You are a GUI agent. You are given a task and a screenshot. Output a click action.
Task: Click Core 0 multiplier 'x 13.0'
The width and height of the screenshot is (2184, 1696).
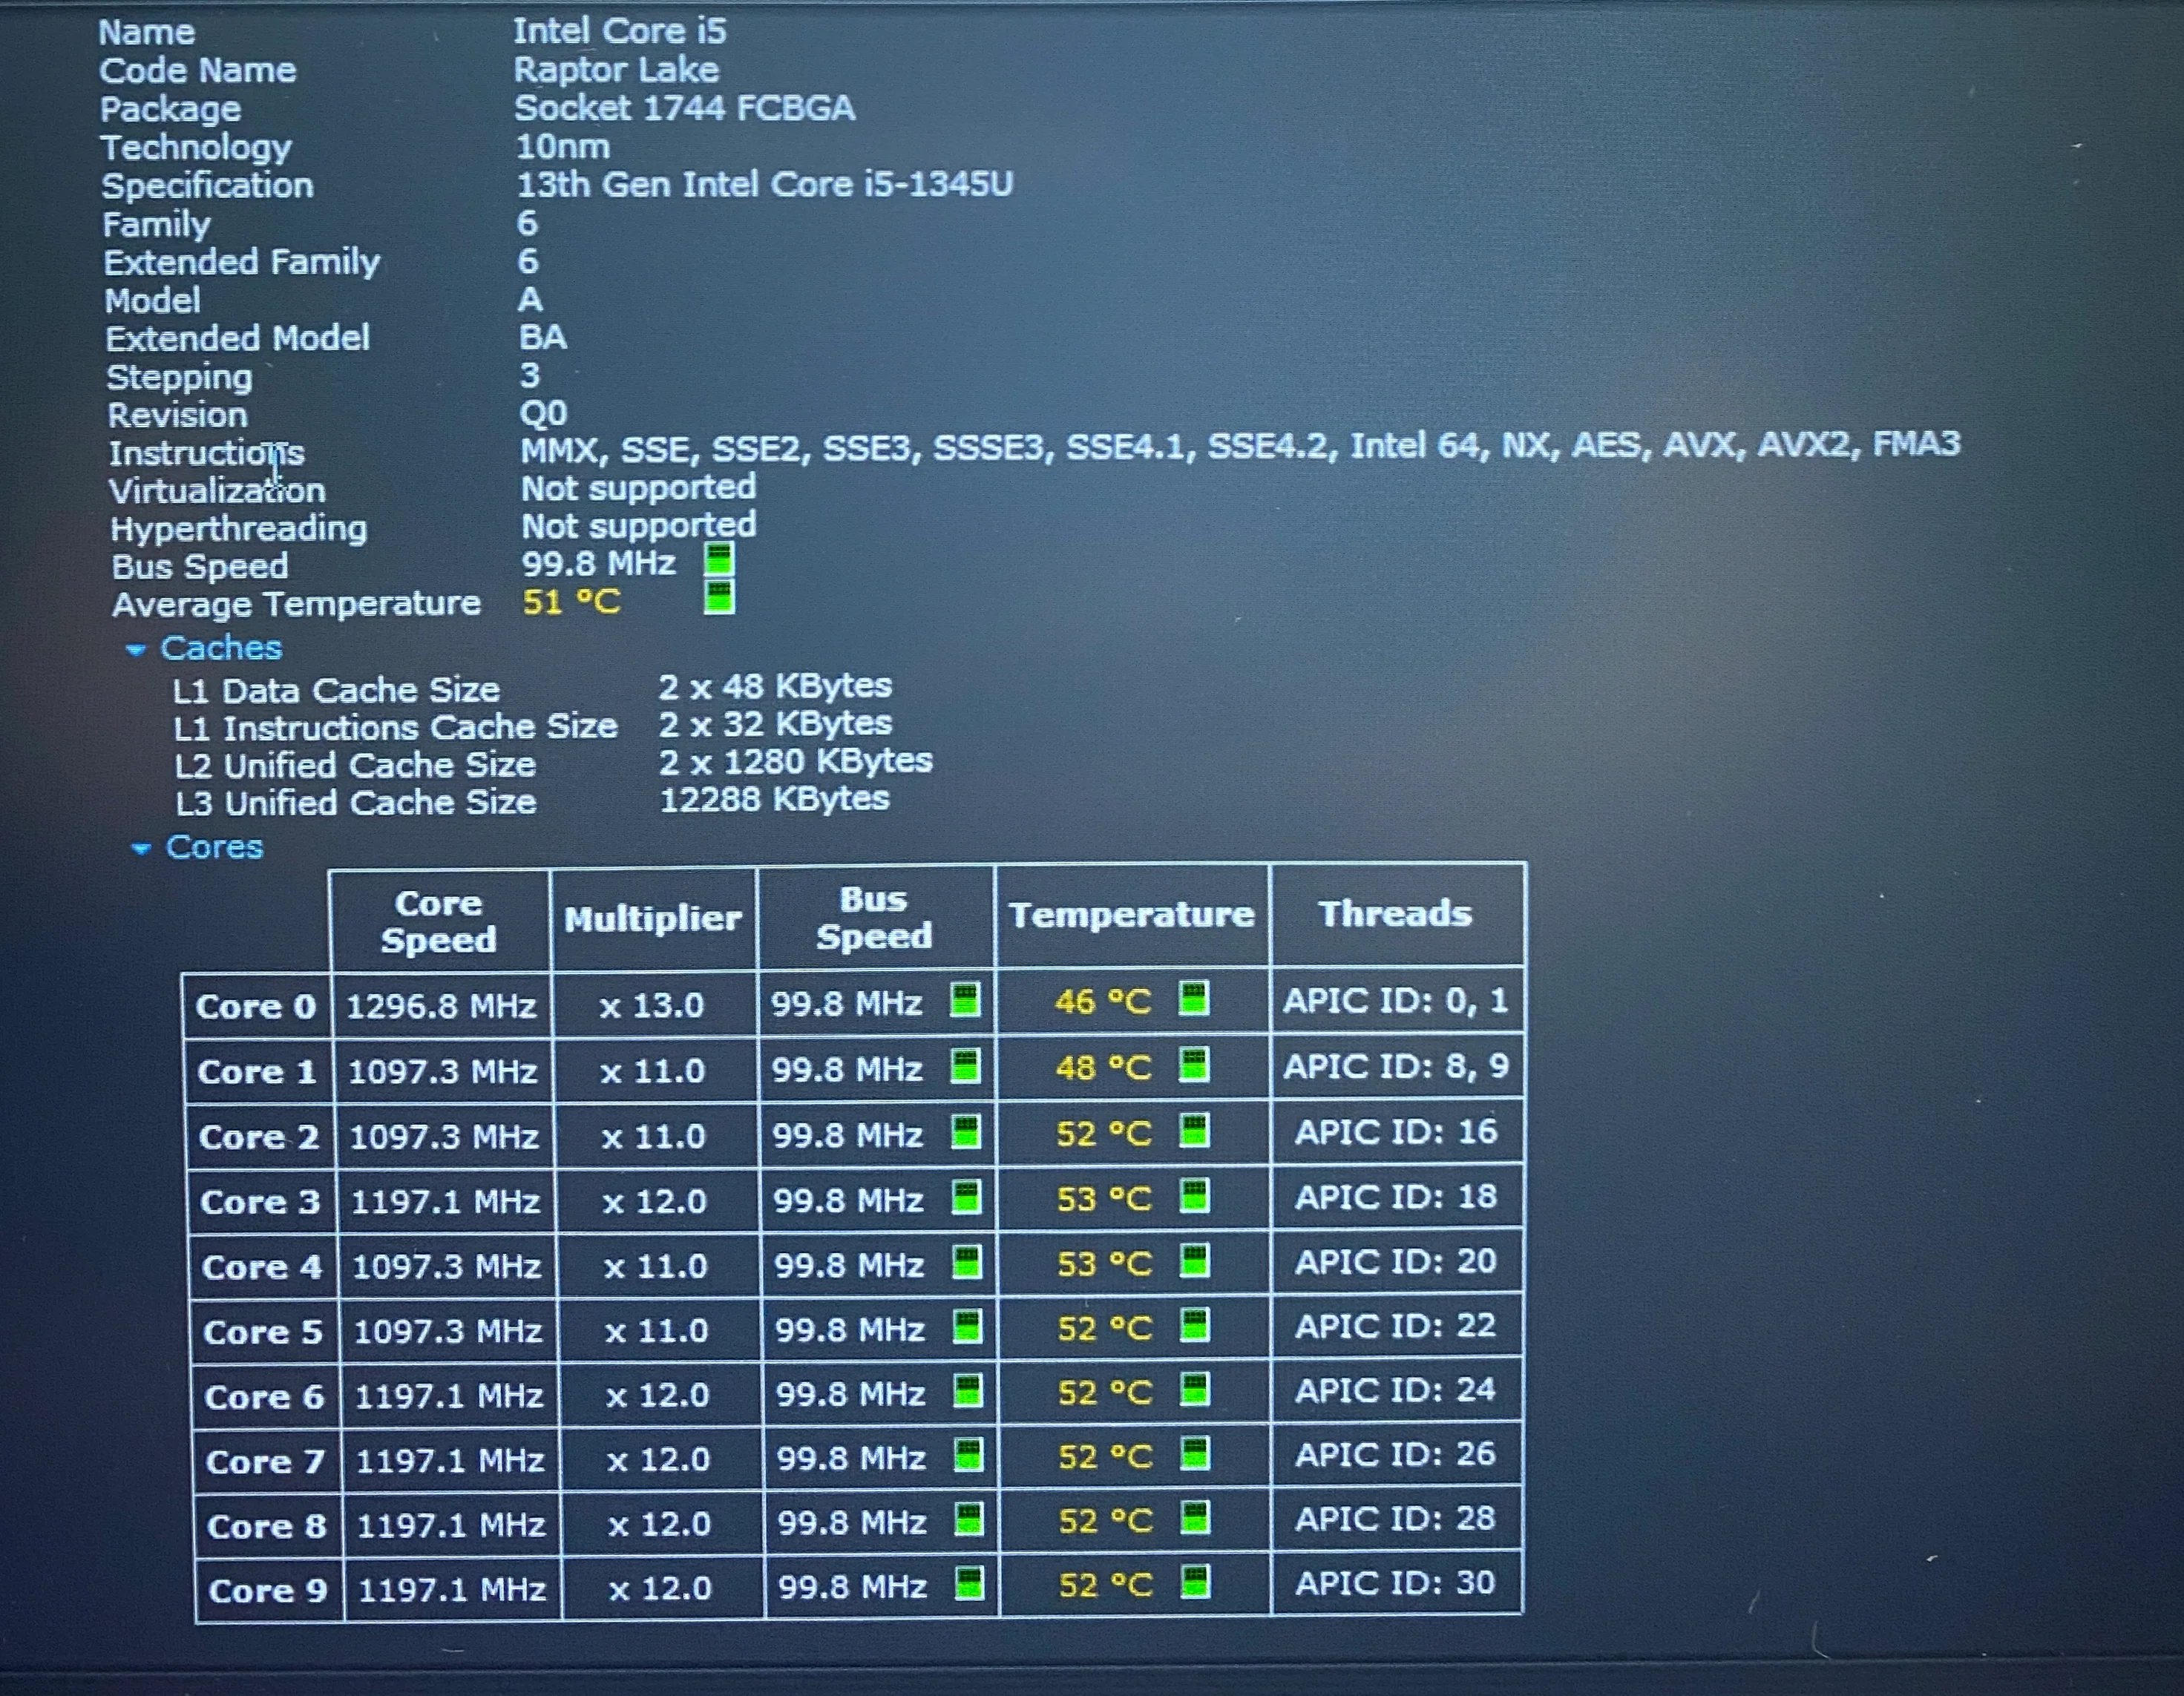pos(652,1004)
